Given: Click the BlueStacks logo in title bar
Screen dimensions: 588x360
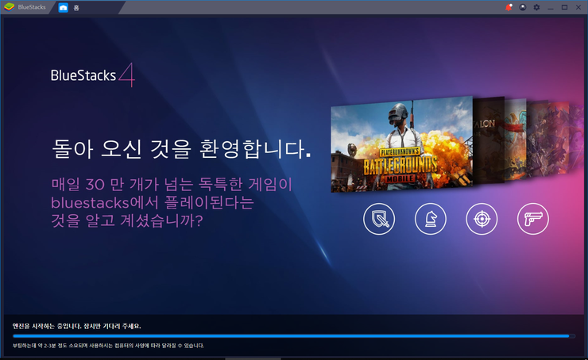Looking at the screenshot, I should (25, 7).
